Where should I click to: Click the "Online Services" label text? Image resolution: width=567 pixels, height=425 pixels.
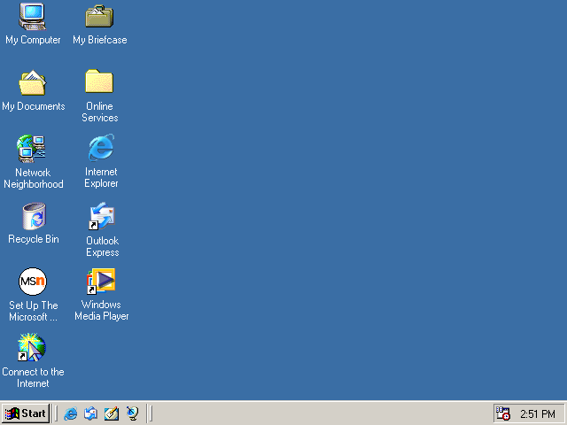coord(100,112)
